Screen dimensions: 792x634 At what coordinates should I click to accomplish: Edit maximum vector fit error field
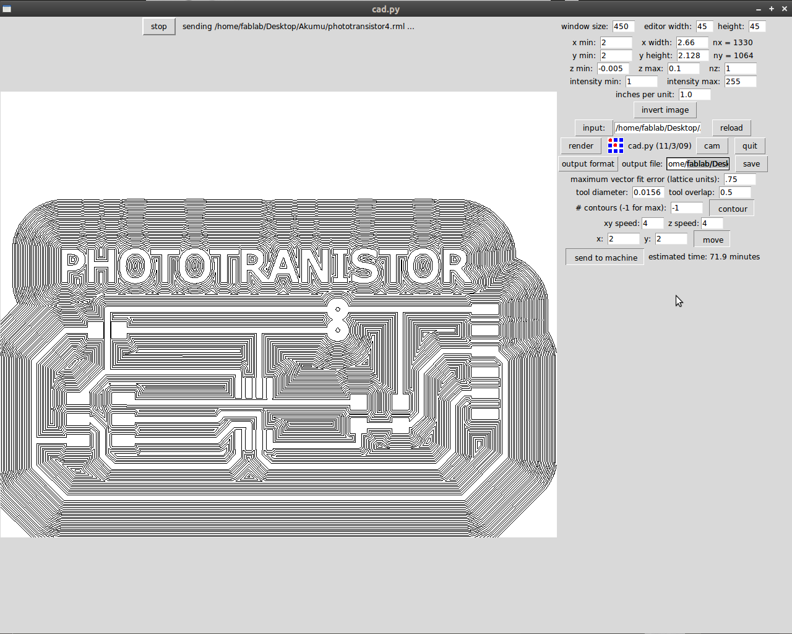click(740, 180)
